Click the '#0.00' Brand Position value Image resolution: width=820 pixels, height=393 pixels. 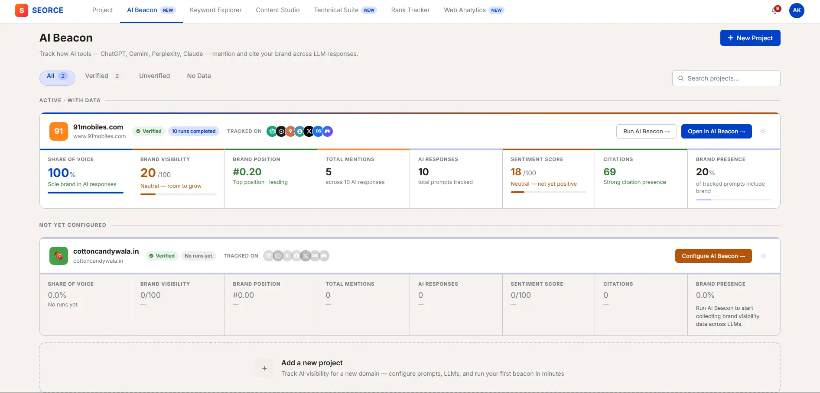coord(243,295)
